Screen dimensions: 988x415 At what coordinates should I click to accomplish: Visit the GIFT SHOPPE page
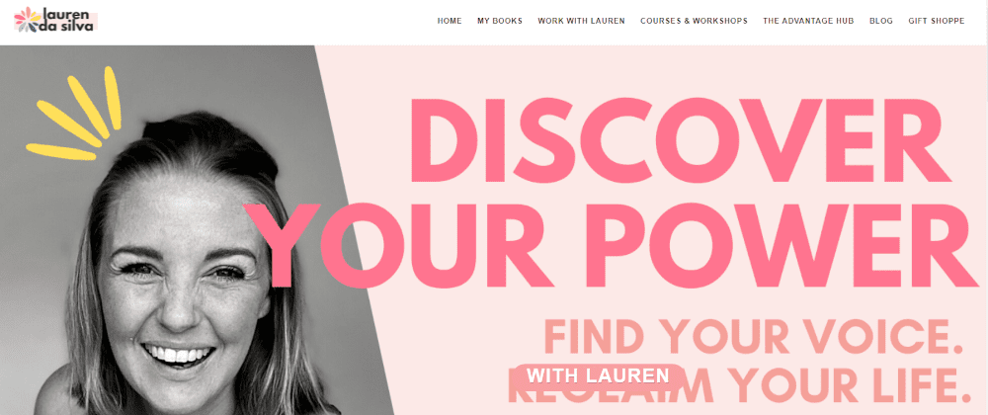tap(937, 21)
